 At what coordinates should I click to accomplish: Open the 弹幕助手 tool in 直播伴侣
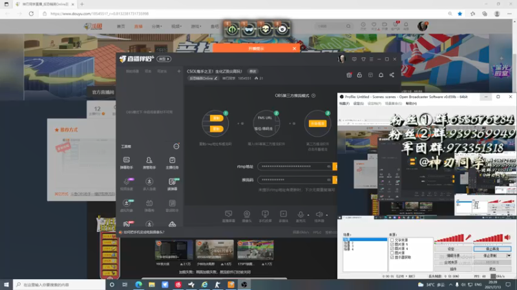tap(126, 162)
